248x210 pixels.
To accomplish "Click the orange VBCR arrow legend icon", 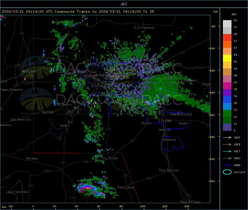I will click(x=227, y=144).
